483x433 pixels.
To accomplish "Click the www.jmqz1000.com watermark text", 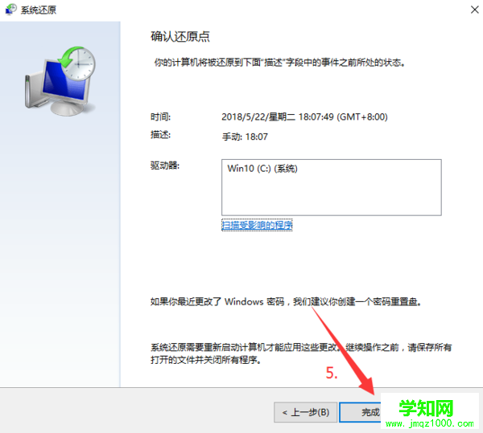I will [x=430, y=423].
